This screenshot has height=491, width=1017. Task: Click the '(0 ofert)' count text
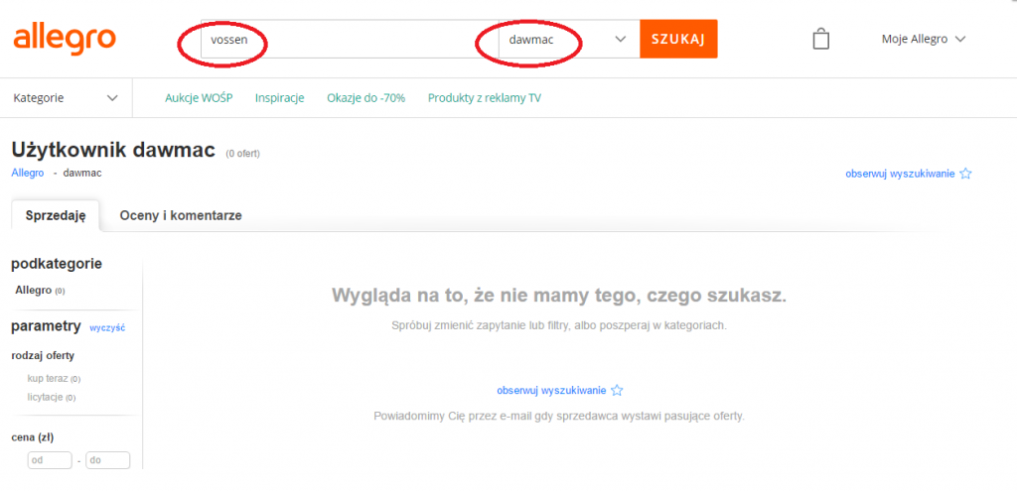pos(243,154)
